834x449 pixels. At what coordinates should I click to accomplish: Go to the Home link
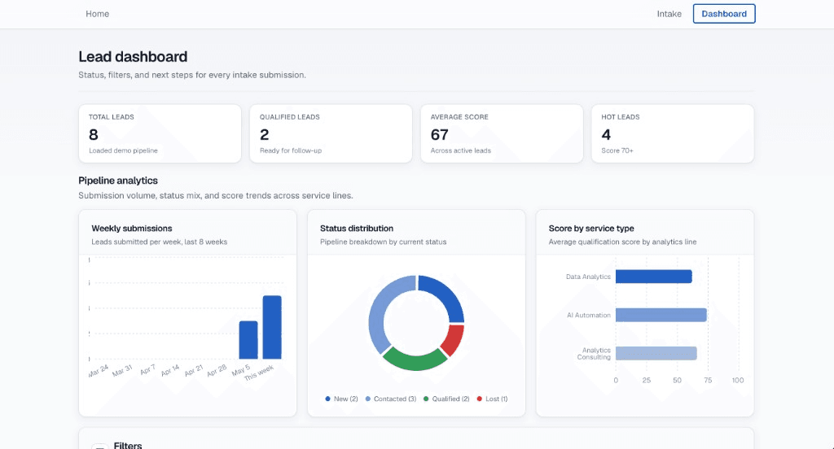pos(98,14)
